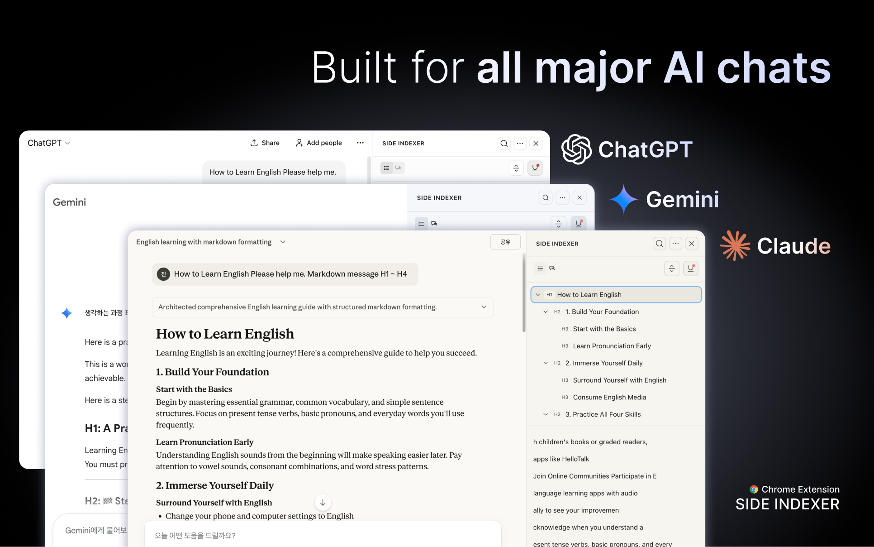Open the conversation title dropdown in Claude
874x547 pixels.
coord(283,242)
